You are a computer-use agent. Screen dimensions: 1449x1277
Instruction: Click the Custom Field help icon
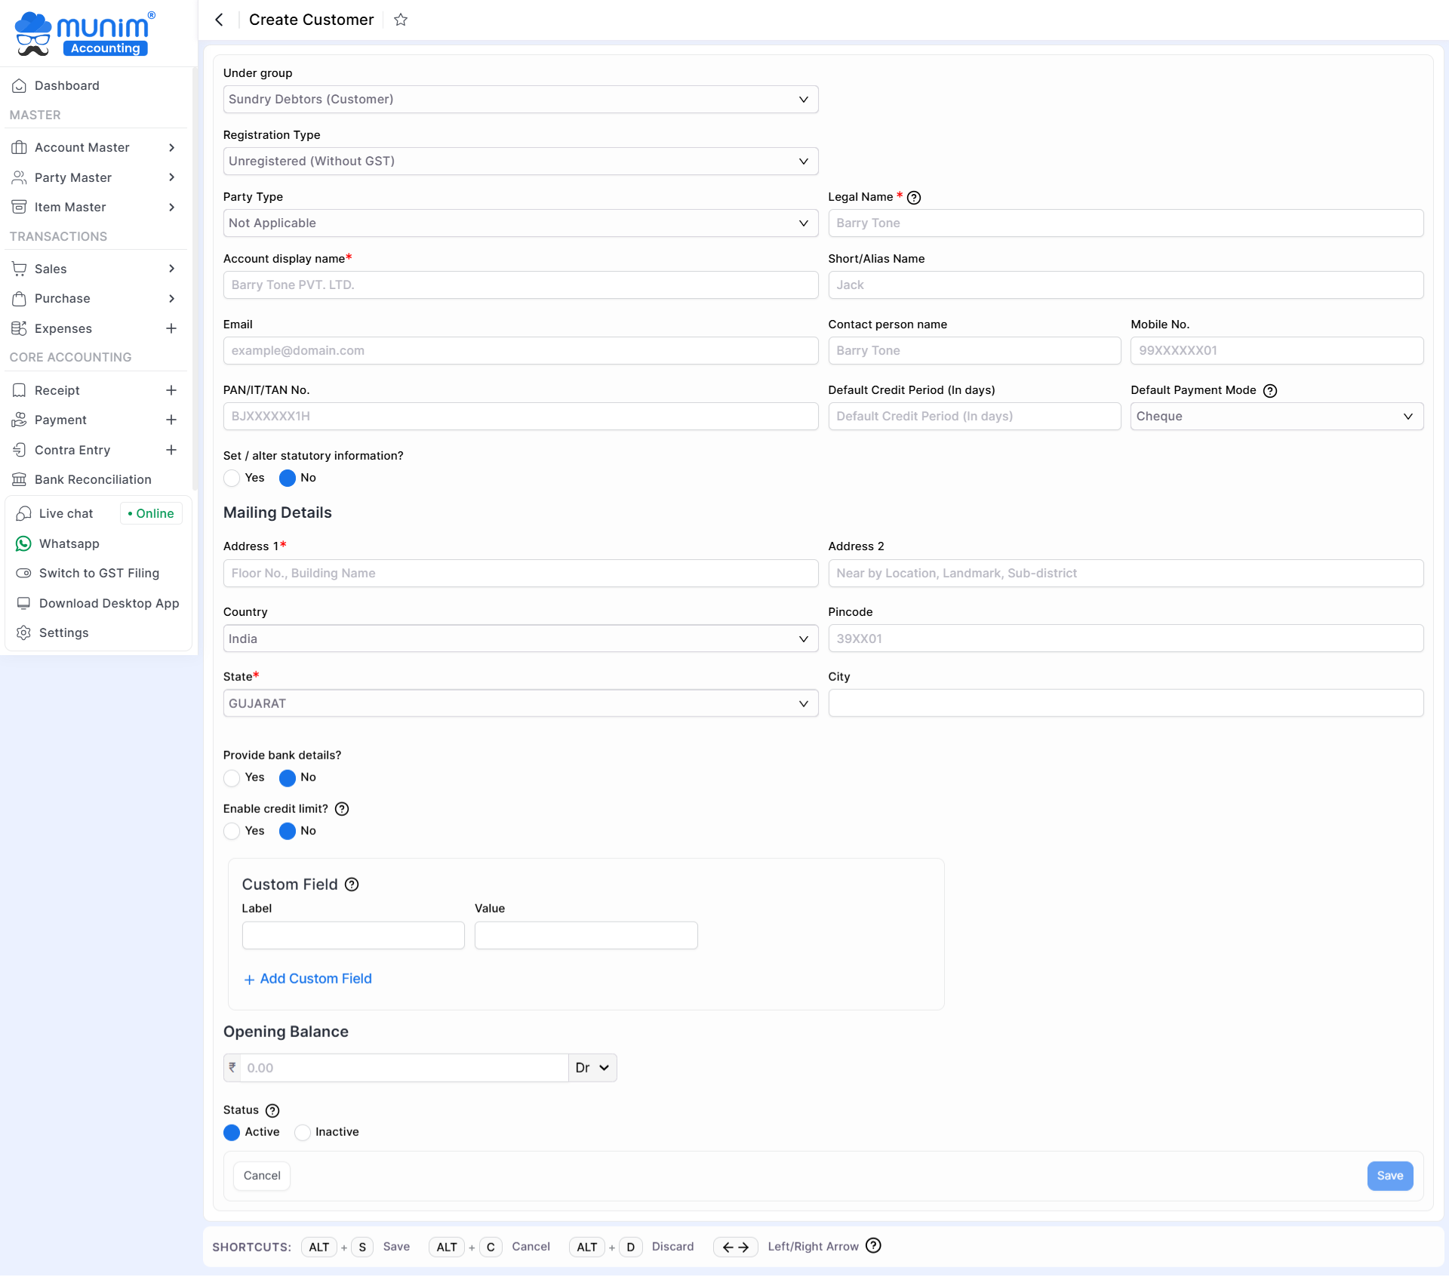point(352,885)
